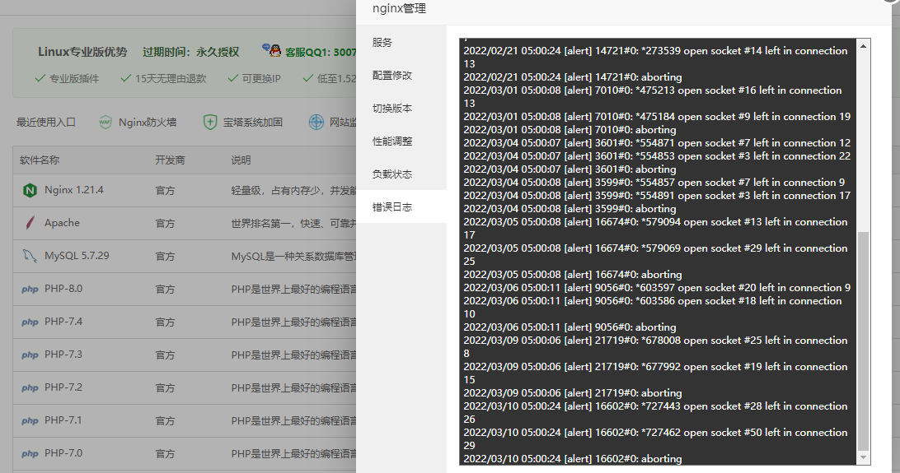Image resolution: width=900 pixels, height=473 pixels.
Task: Open the PHP-7.4 software entry
Action: click(x=63, y=322)
